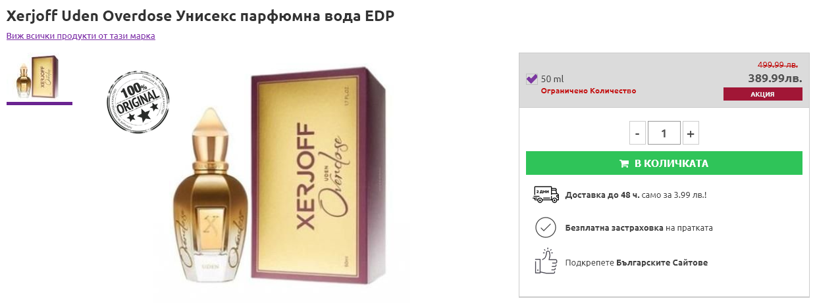The image size is (815, 303).
Task: Increase quantity with the plus button
Action: tap(691, 133)
